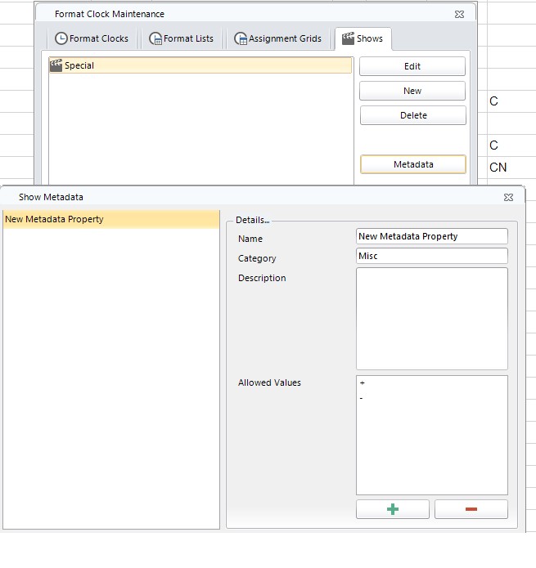Click the grid icon on Assignment Grids tab
Image resolution: width=536 pixels, height=568 pixels.
[241, 38]
